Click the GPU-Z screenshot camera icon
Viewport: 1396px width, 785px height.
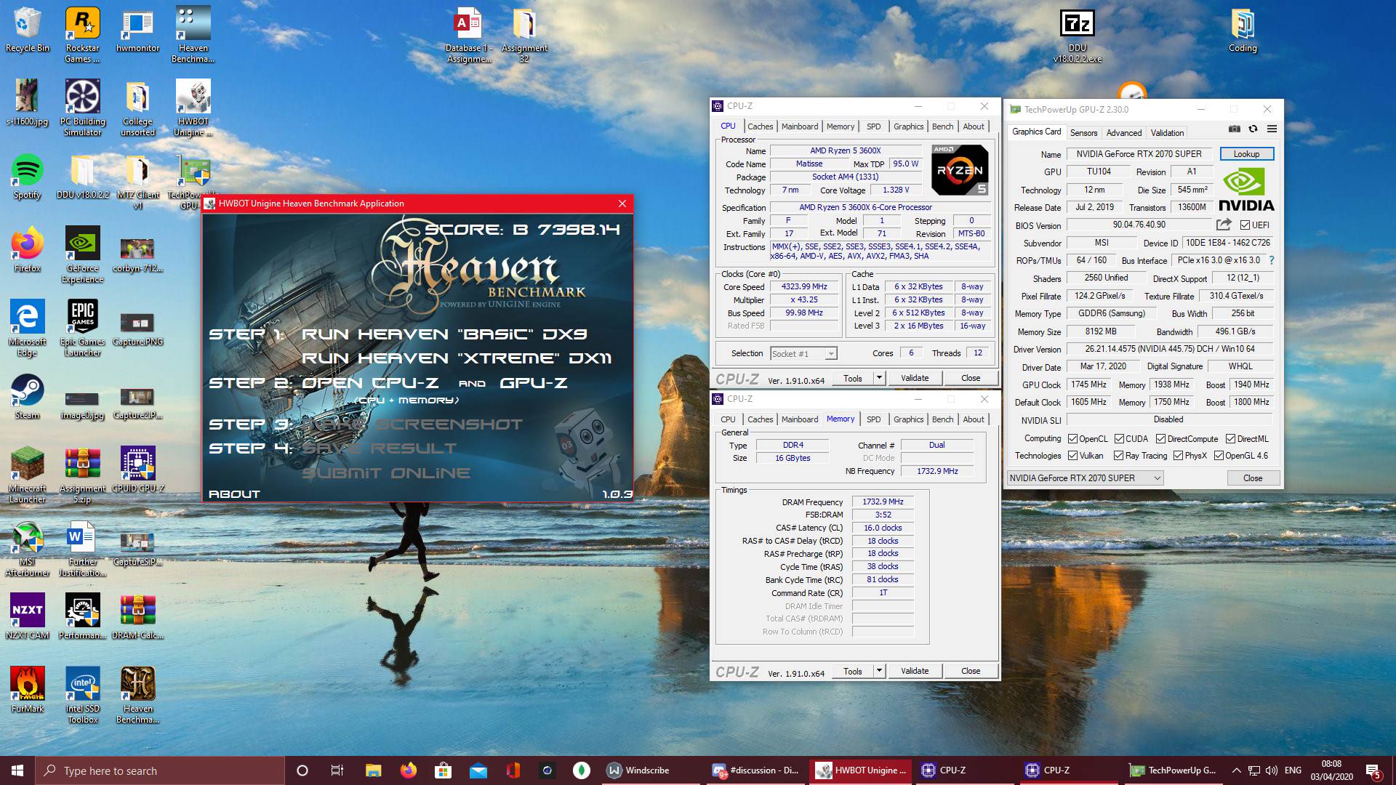point(1234,129)
